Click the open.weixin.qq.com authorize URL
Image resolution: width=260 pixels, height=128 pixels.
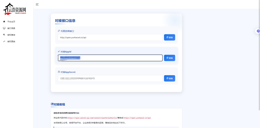pyautogui.click(x=92, y=118)
